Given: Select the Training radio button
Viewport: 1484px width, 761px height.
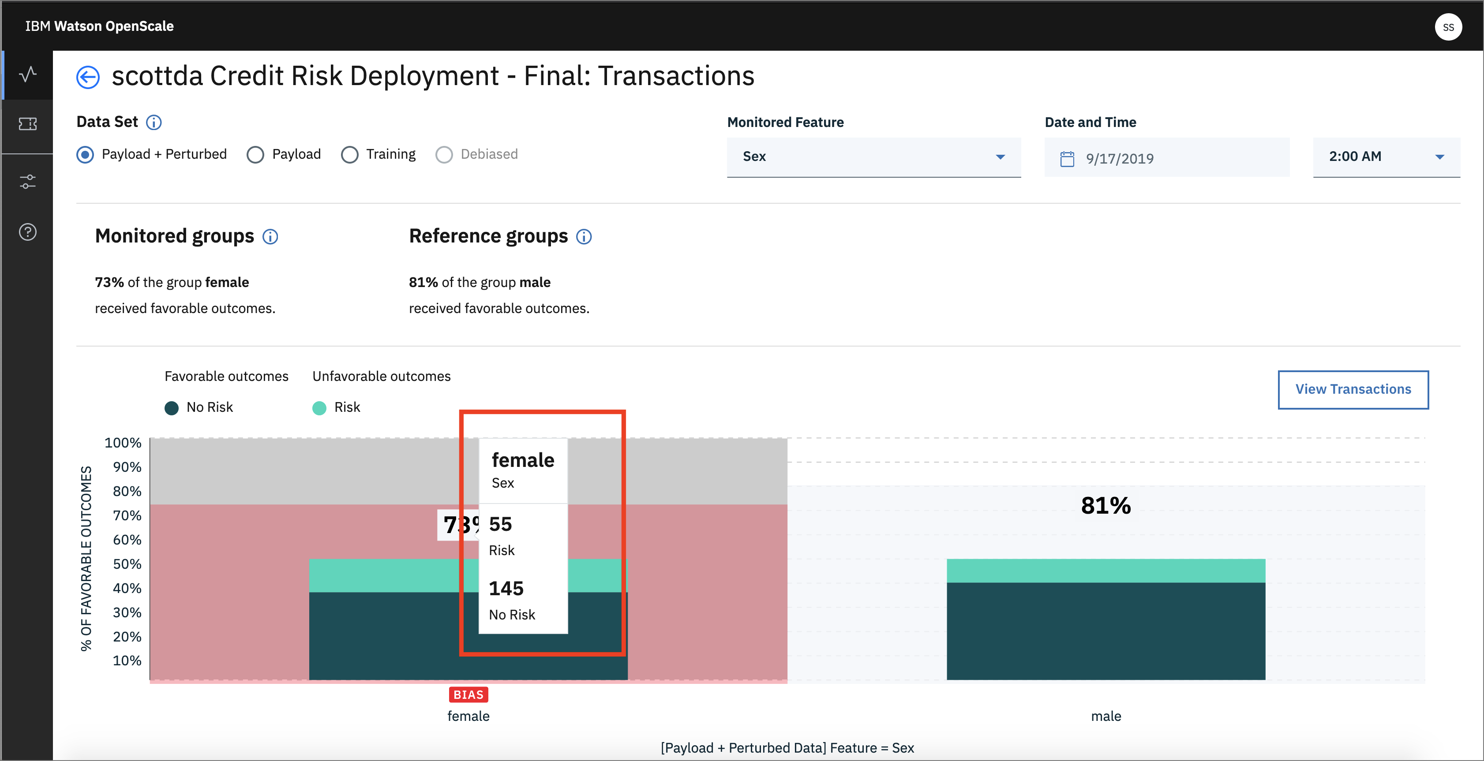Looking at the screenshot, I should click(350, 155).
